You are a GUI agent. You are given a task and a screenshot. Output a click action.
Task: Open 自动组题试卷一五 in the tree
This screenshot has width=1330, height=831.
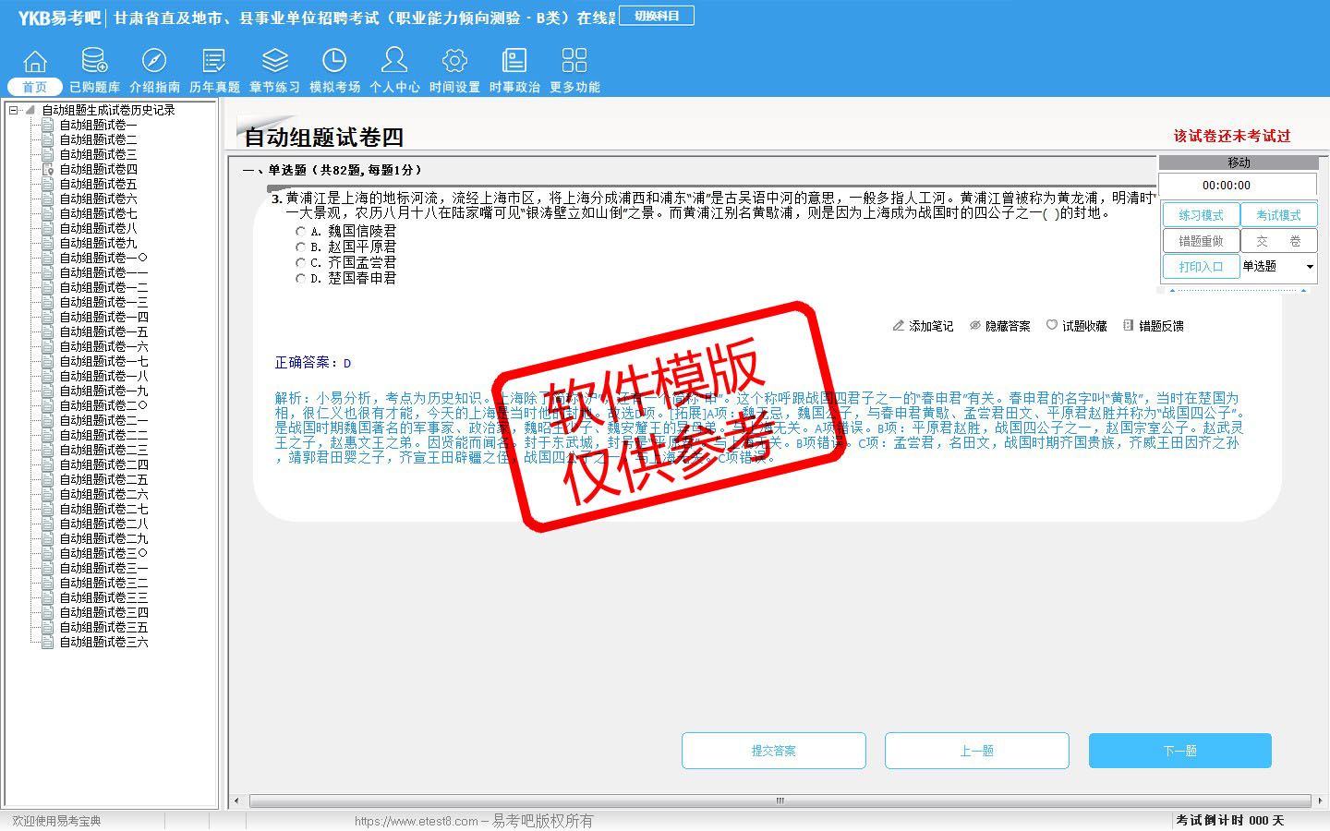coord(103,331)
